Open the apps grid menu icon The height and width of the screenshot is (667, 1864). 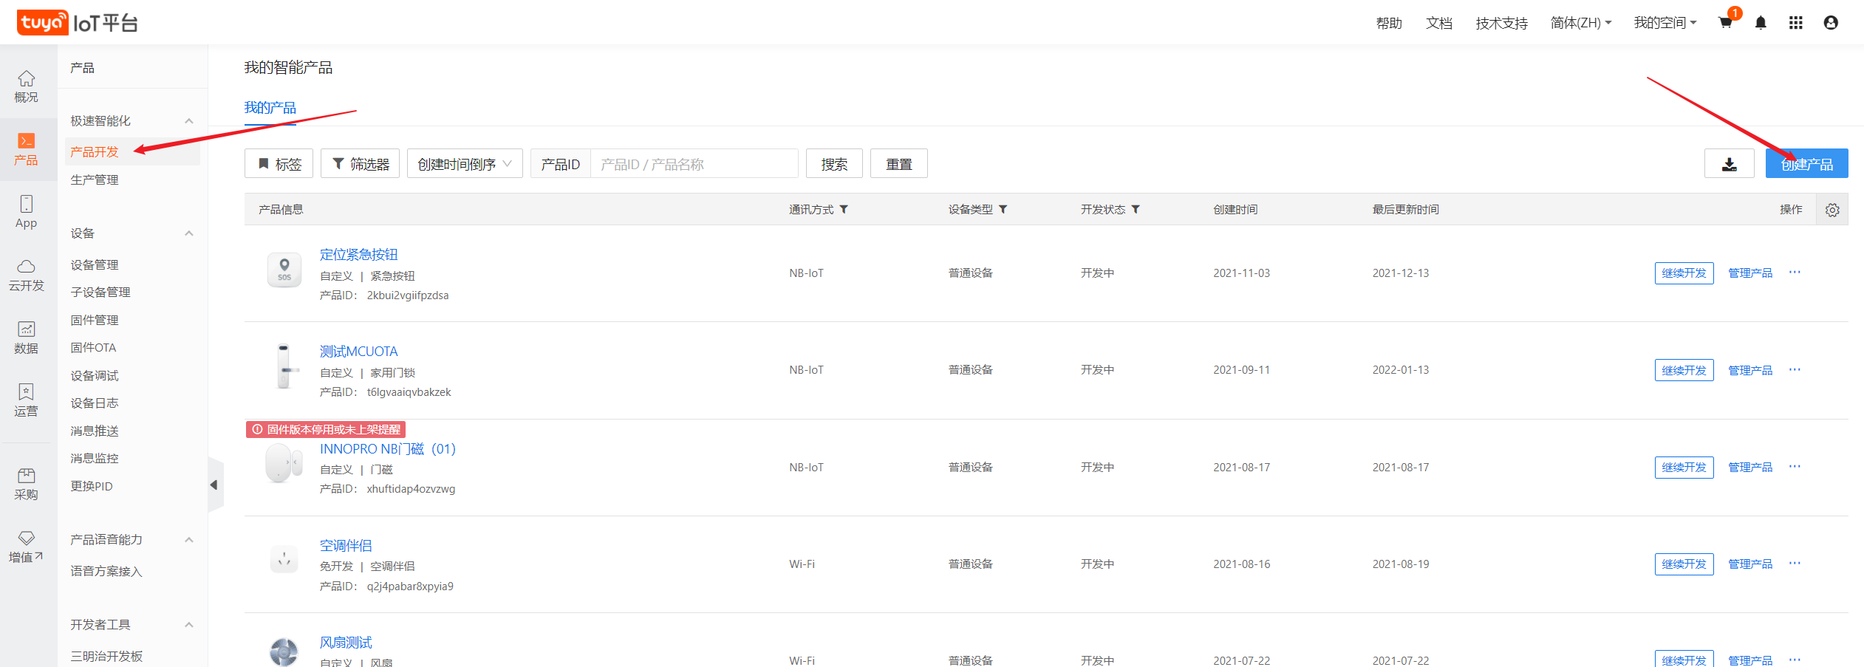1796,23
